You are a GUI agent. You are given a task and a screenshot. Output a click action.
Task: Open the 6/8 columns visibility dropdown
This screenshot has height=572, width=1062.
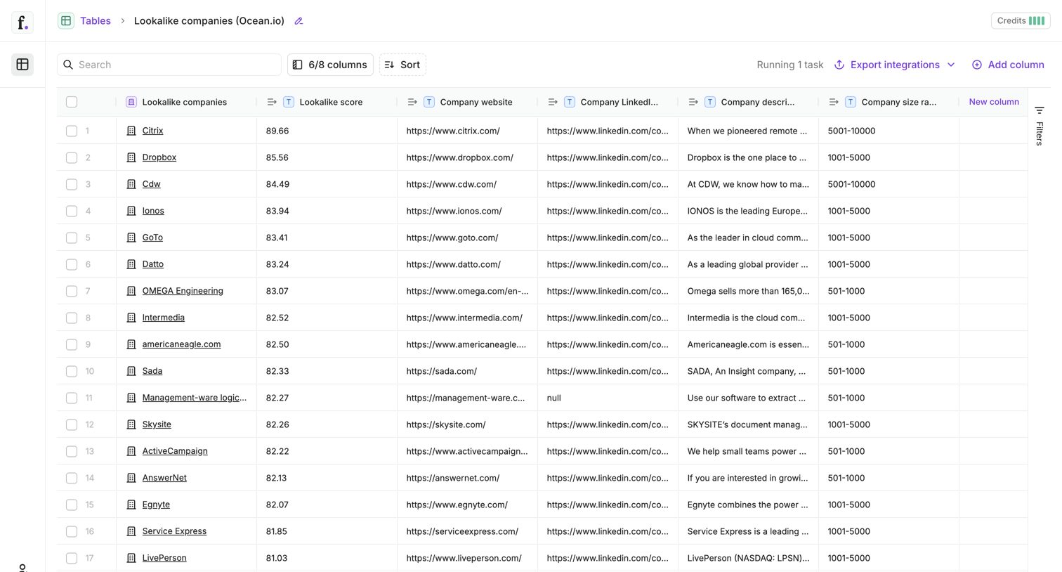pos(330,65)
